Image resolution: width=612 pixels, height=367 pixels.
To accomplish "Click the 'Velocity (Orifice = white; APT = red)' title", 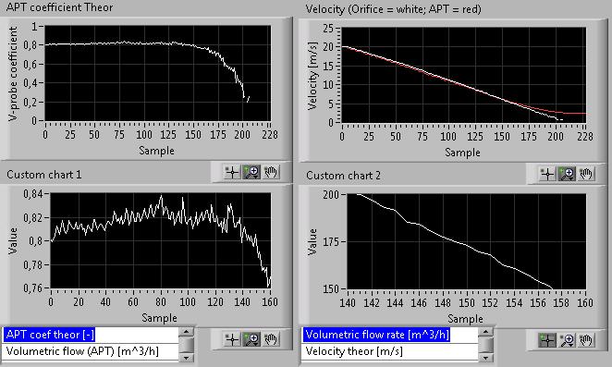I will (x=394, y=9).
